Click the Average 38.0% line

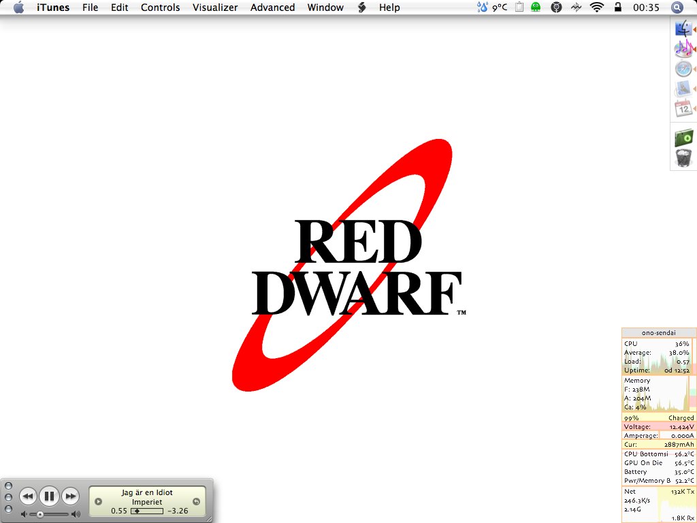pos(657,353)
